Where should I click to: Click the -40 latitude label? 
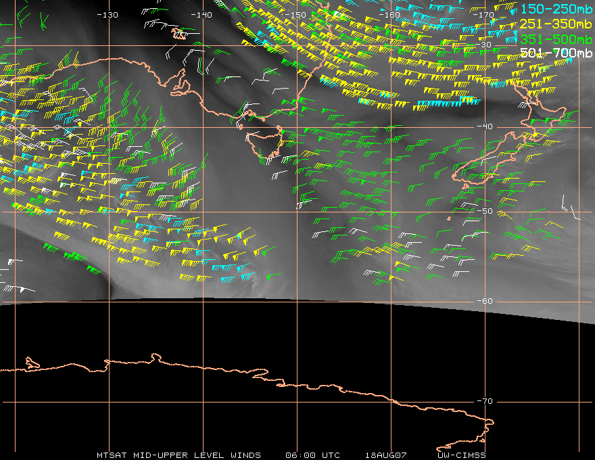tap(485, 127)
